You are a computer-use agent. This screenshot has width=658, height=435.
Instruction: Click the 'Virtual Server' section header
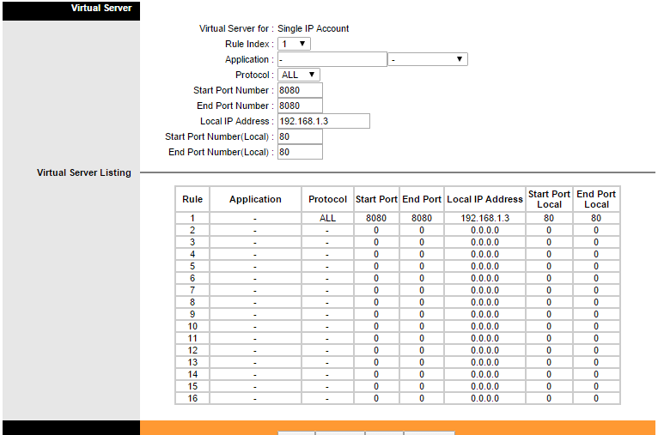[101, 8]
